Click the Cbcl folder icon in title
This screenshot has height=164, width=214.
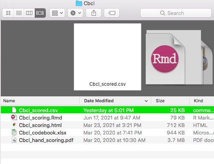tap(79, 3)
